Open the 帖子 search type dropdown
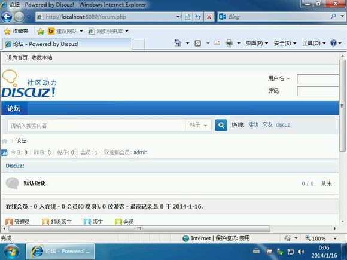 pyautogui.click(x=198, y=126)
